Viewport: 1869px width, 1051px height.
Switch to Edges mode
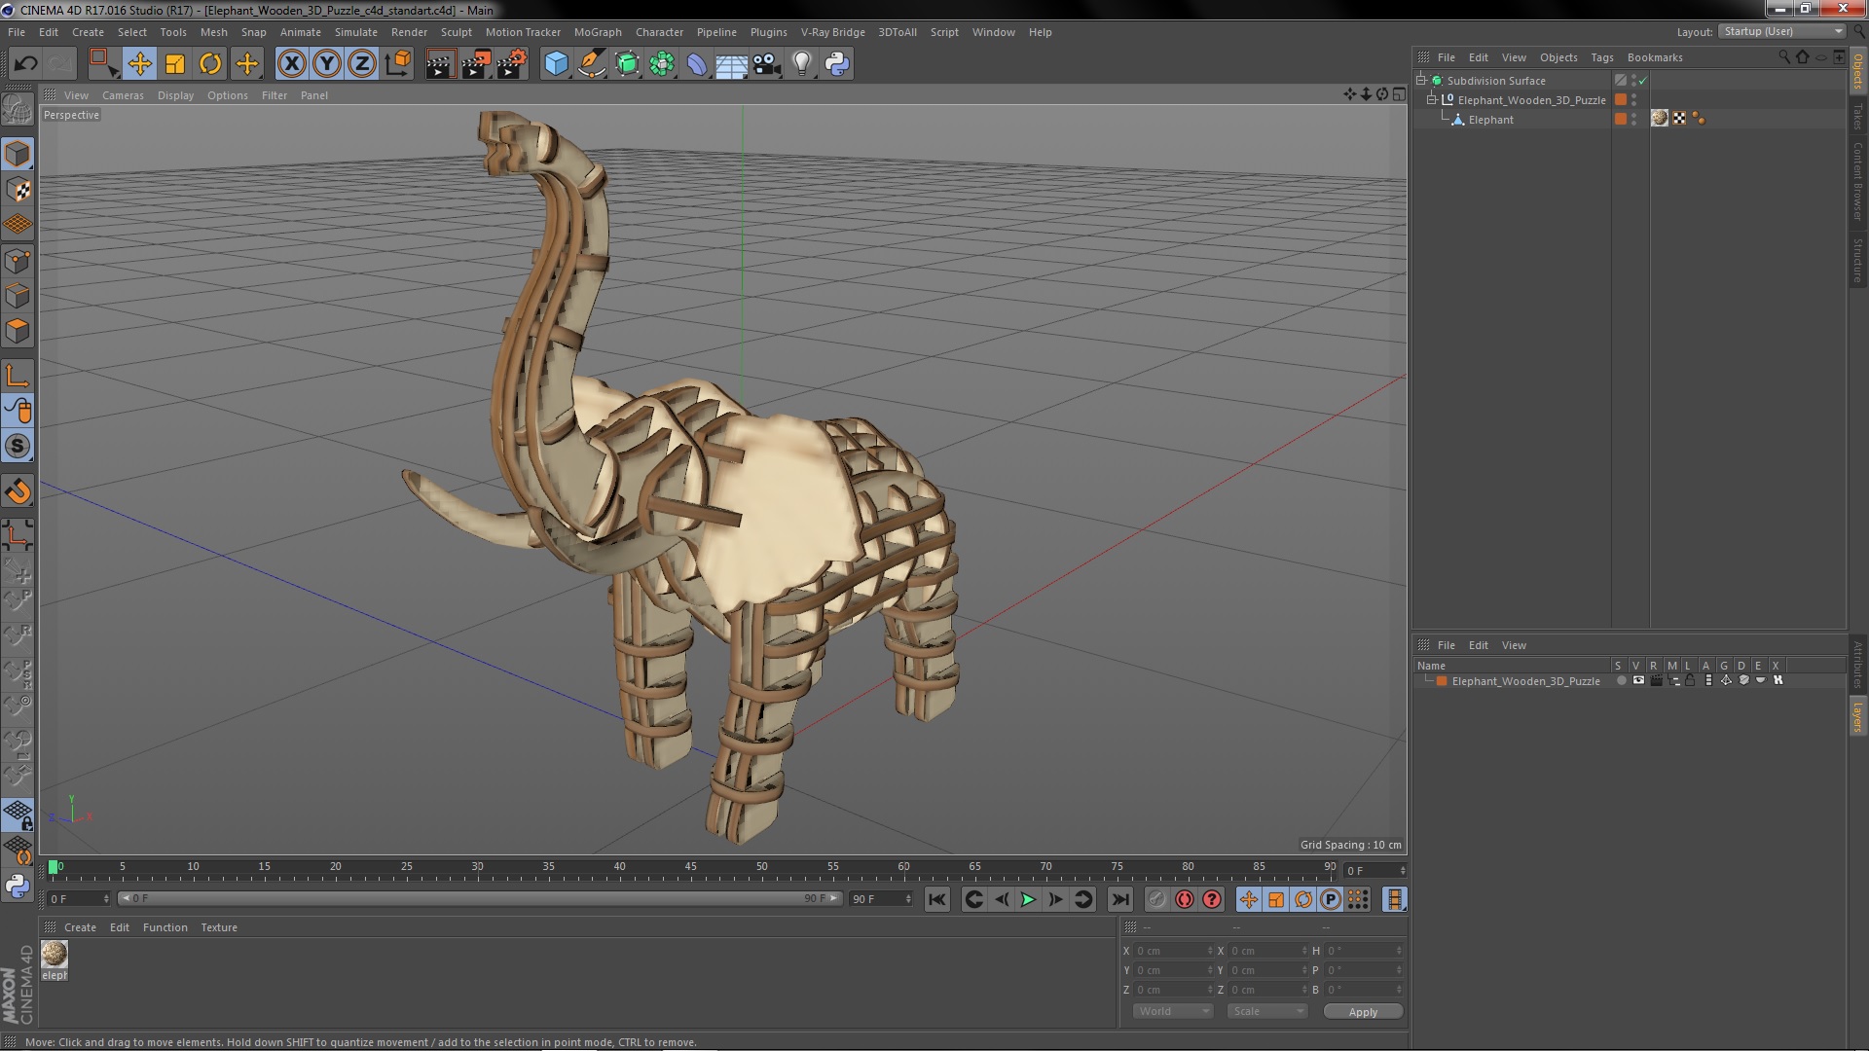(x=18, y=296)
